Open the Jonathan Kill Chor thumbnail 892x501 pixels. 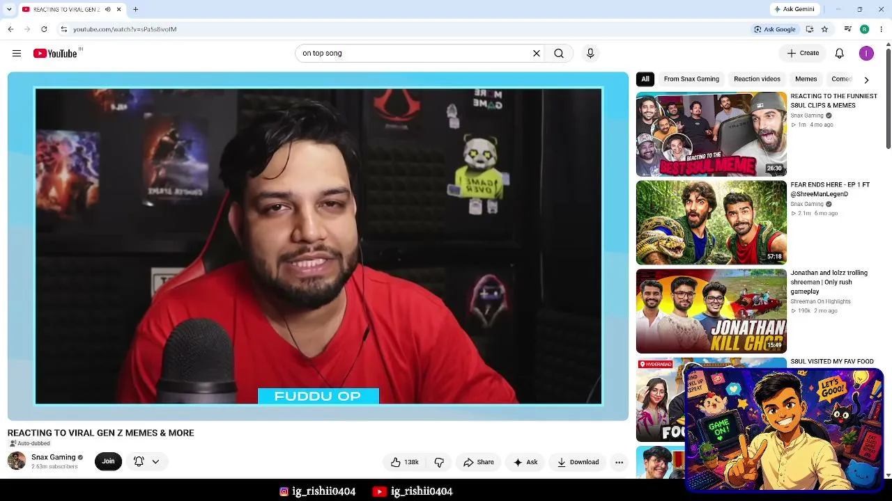click(711, 311)
